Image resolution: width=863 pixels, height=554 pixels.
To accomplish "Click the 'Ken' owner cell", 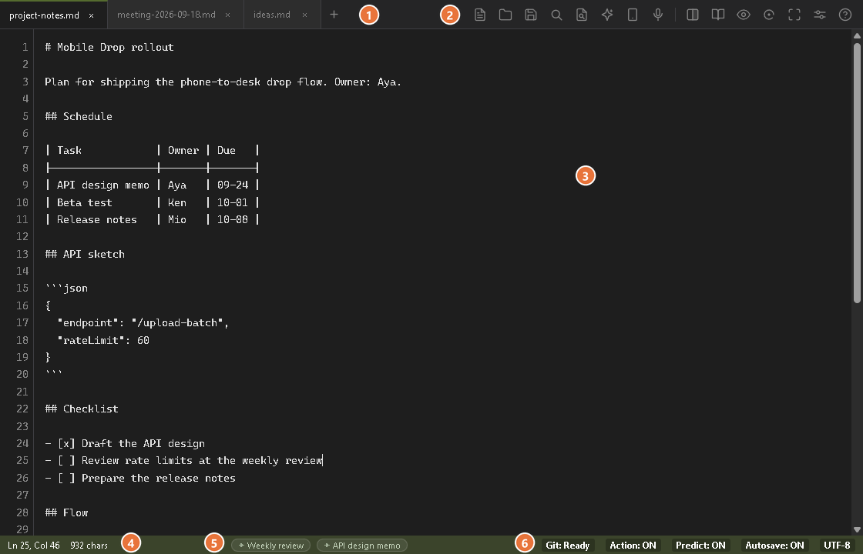I will point(176,202).
